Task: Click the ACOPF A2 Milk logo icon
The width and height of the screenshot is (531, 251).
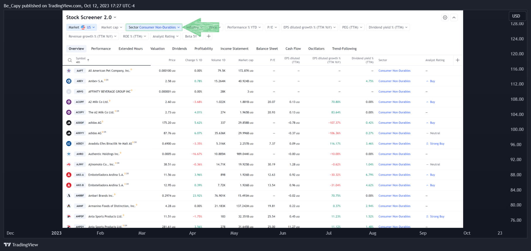Action: [69, 102]
